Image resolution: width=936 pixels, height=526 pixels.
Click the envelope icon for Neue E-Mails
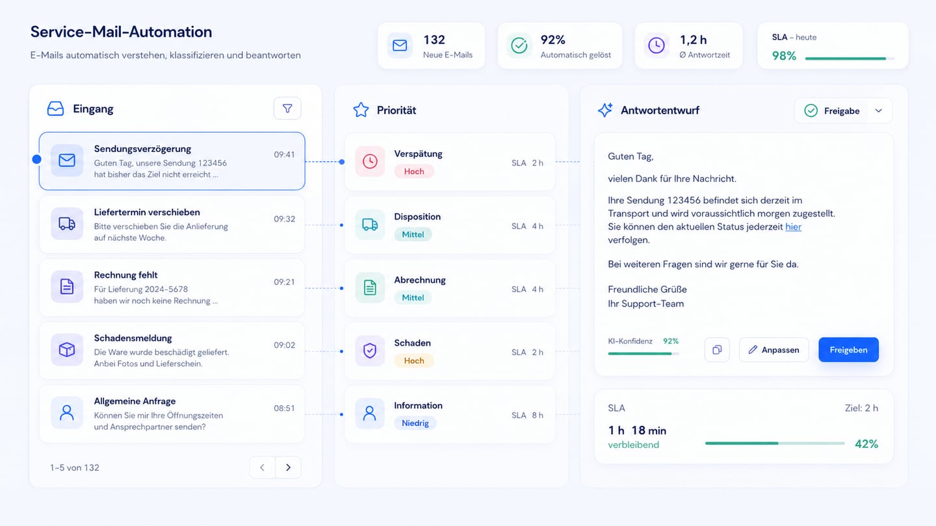pyautogui.click(x=400, y=45)
